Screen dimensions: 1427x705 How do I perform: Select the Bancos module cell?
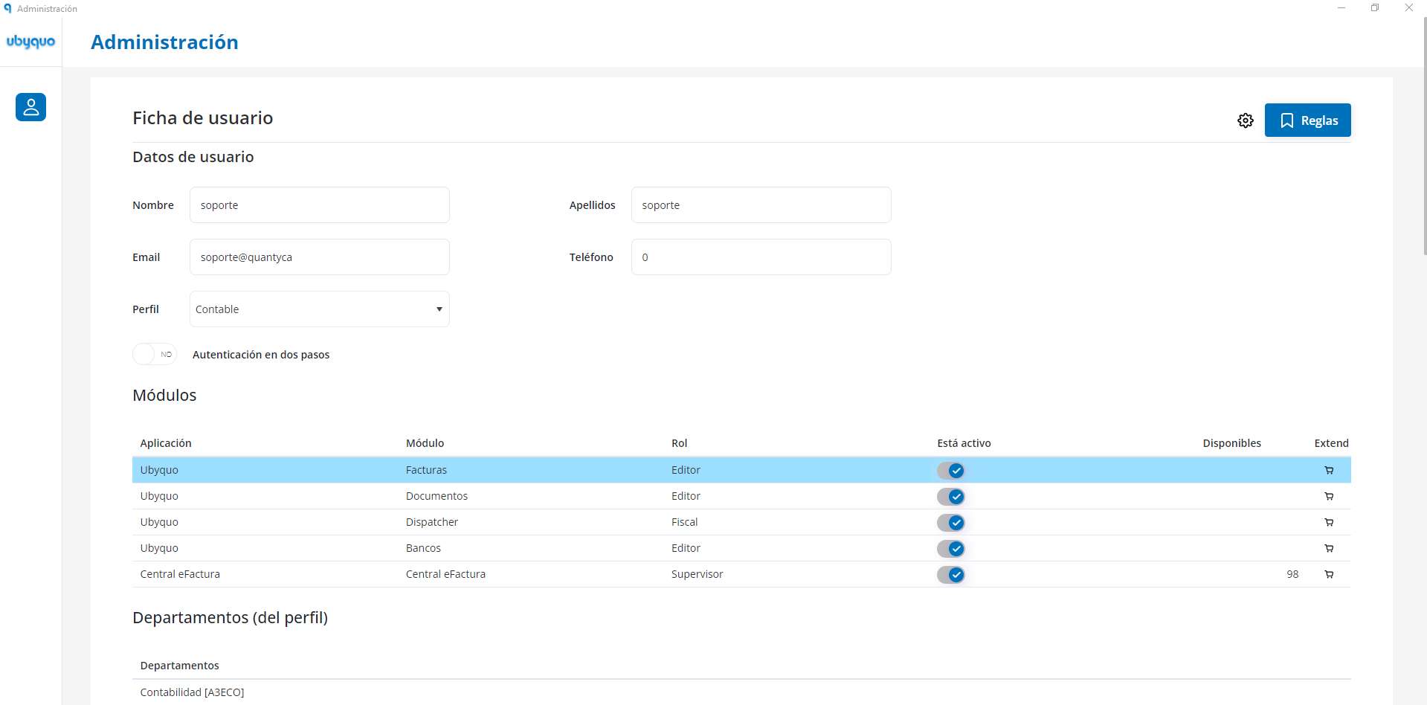pyautogui.click(x=423, y=548)
